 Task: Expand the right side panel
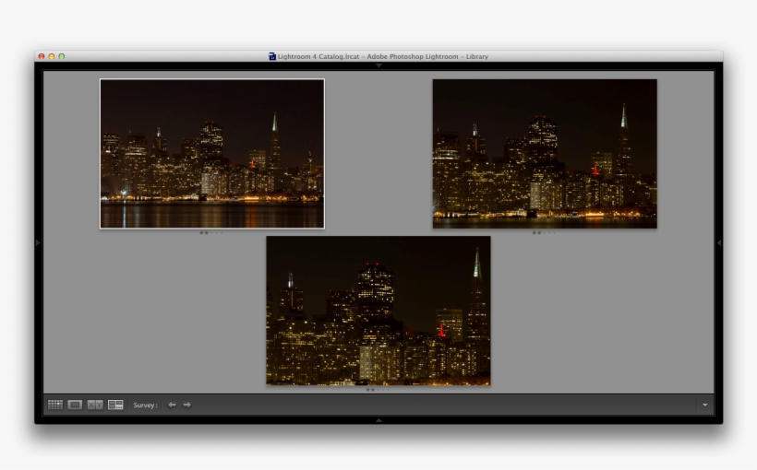pyautogui.click(x=719, y=243)
